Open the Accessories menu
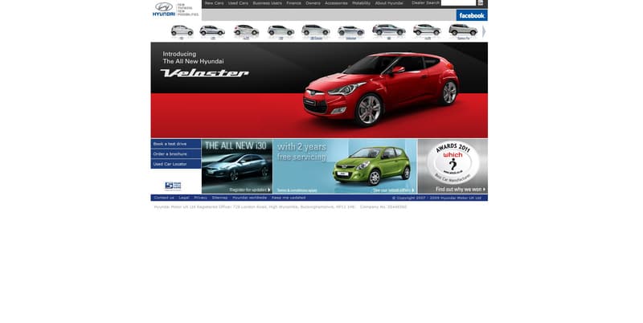The width and height of the screenshot is (643, 323). click(x=336, y=3)
